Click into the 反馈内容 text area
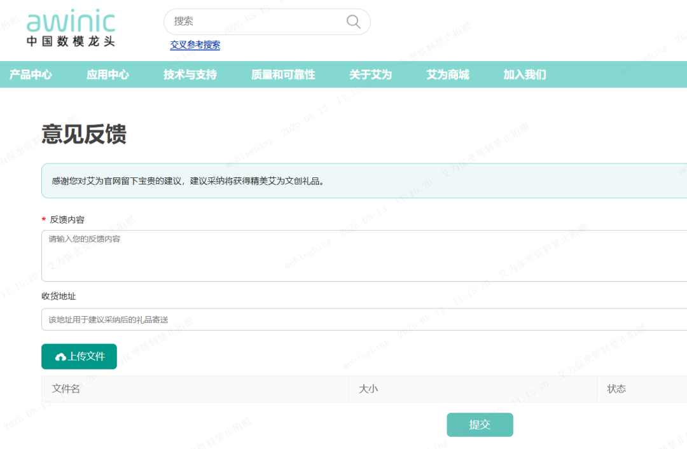687x449 pixels. [x=363, y=256]
